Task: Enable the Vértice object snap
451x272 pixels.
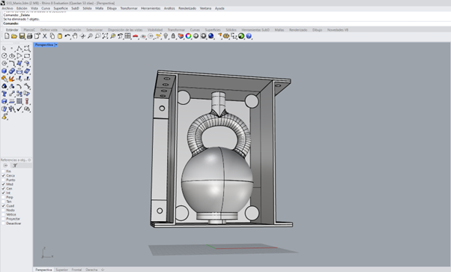Action: 4,214
